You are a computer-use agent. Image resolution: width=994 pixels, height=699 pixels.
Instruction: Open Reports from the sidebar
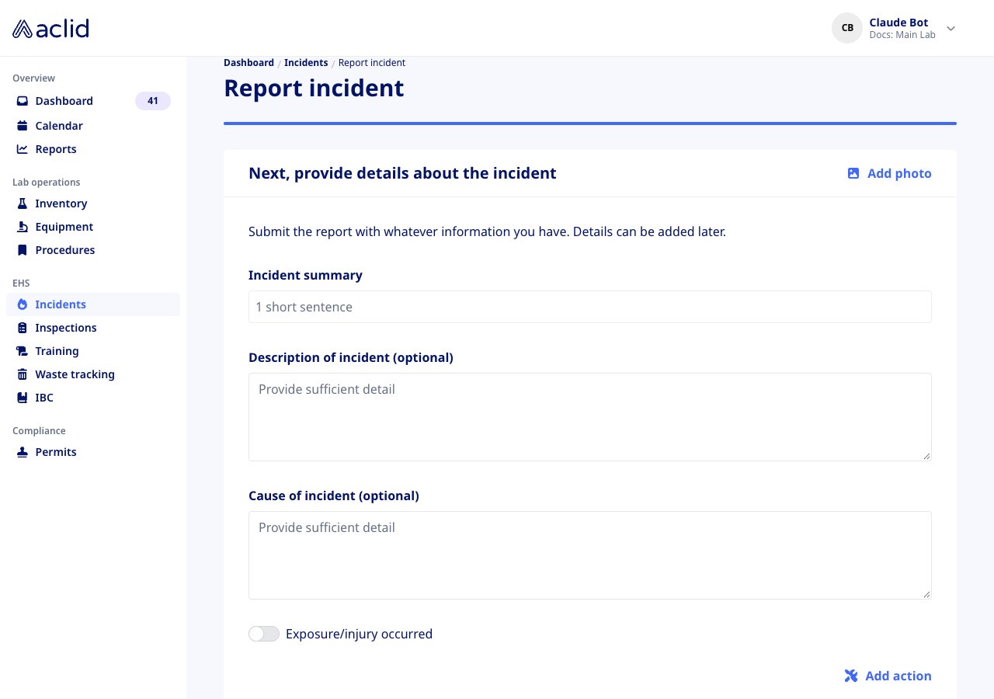tap(93, 149)
